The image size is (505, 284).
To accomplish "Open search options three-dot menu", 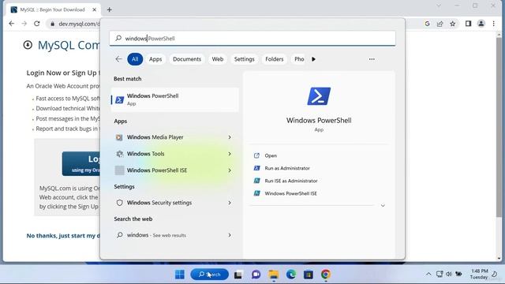I will pos(372,59).
